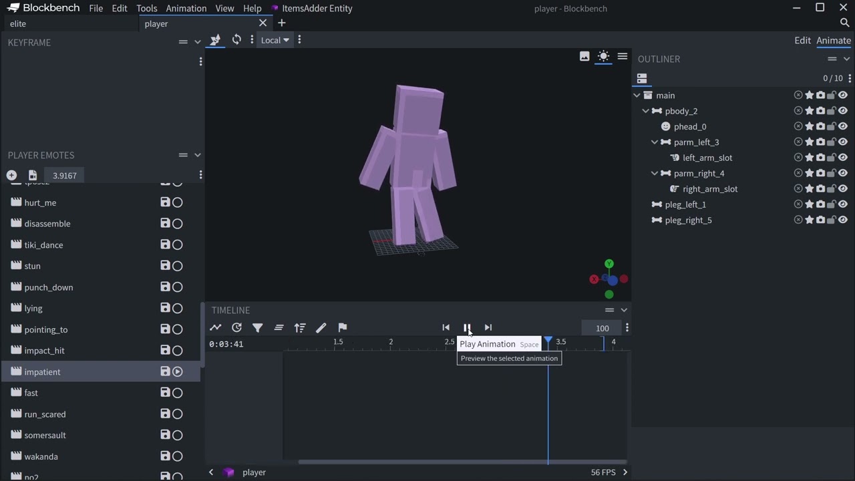The width and height of the screenshot is (855, 481).
Task: Click the tool icon left of the rotate tool
Action: pos(215,40)
